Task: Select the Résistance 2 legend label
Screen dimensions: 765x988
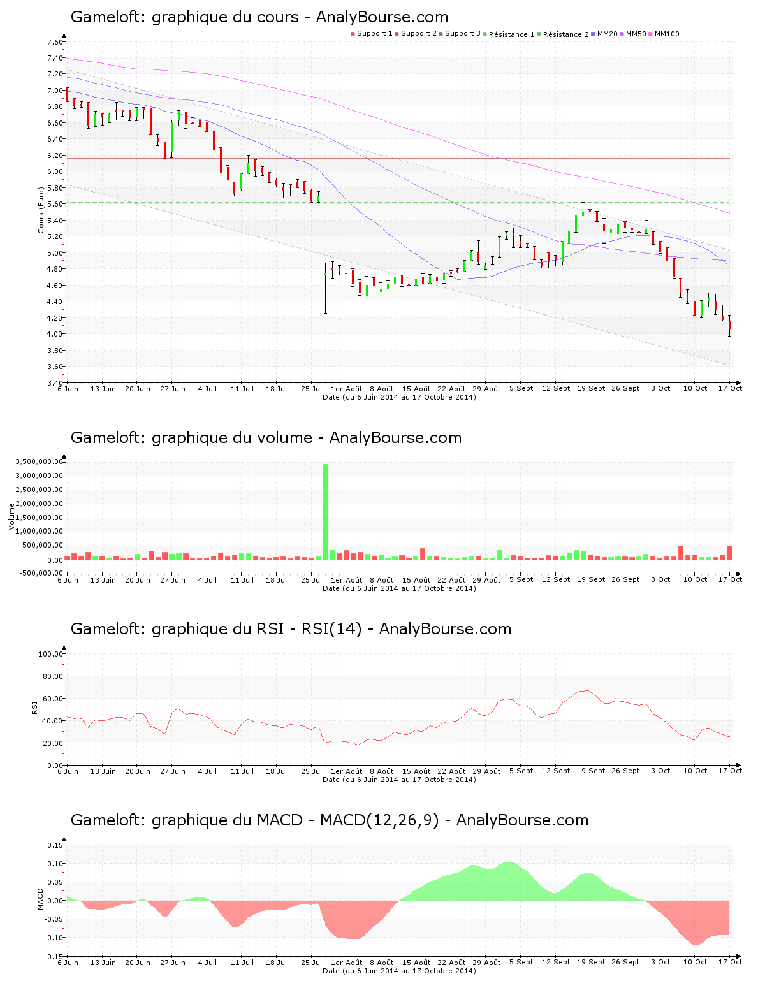Action: 566,34
